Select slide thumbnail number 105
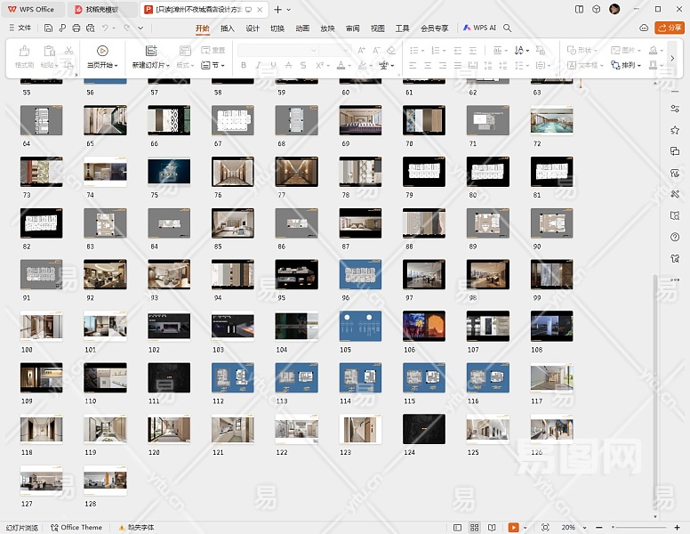 point(360,327)
